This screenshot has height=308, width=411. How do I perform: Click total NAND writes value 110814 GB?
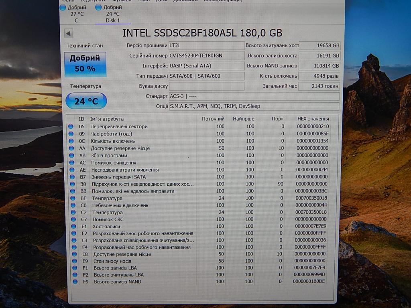[x=319, y=66]
